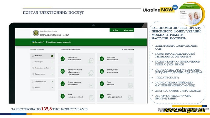Image resolution: width=210 pixels, height=118 pixels.
Task: Click 'Головна' in the breadcrumb
Action: coord(34,49)
